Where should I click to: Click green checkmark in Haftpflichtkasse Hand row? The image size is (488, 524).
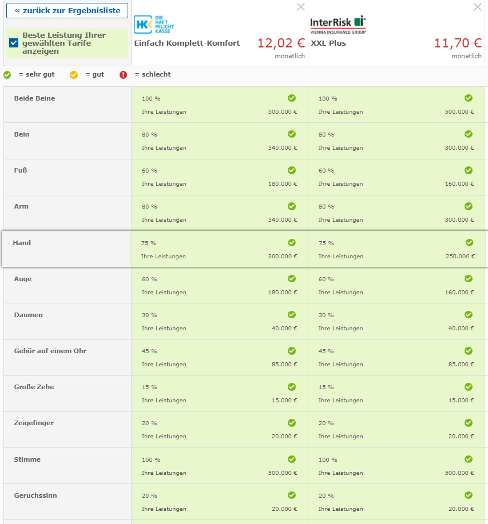(292, 243)
